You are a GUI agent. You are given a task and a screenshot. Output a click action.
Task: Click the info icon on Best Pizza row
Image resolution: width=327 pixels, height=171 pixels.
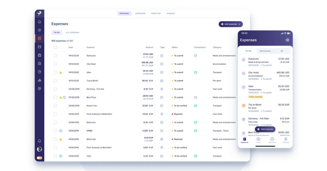(x=64, y=97)
